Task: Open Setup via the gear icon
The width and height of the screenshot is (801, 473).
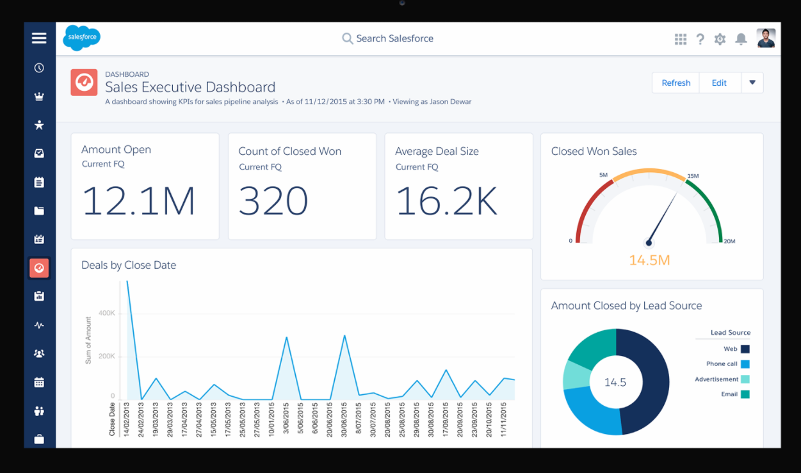Action: (720, 38)
